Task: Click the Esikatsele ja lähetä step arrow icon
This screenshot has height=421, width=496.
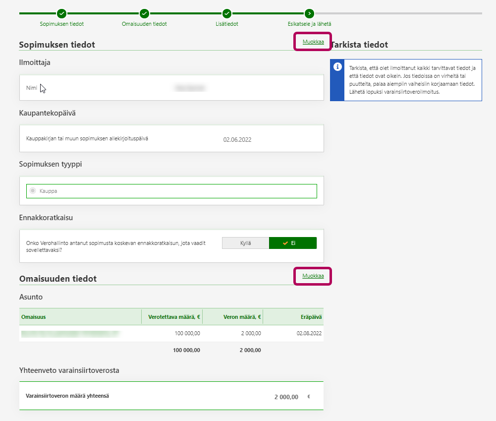Action: [309, 13]
